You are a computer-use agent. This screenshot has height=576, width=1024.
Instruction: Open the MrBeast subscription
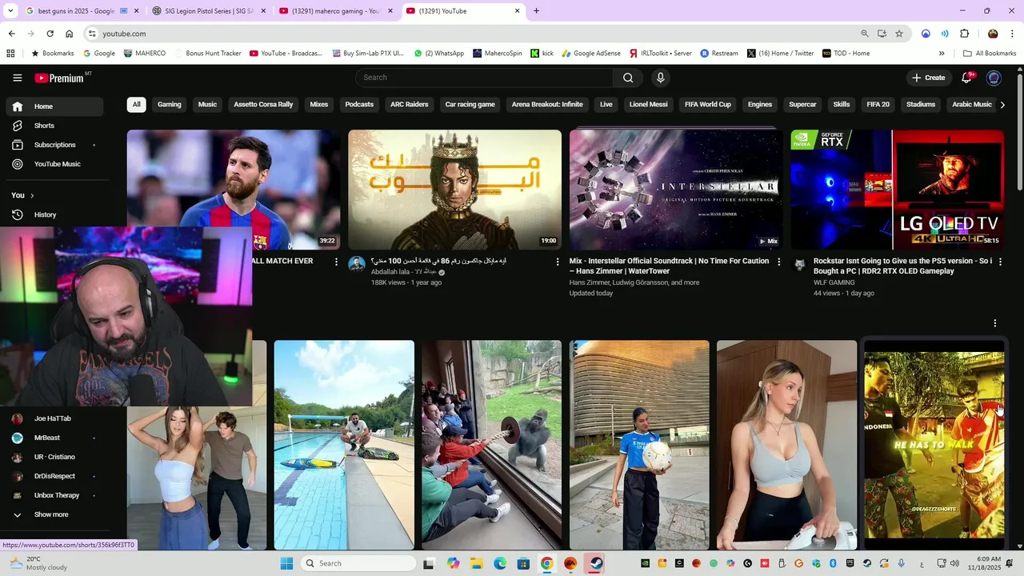[54, 438]
